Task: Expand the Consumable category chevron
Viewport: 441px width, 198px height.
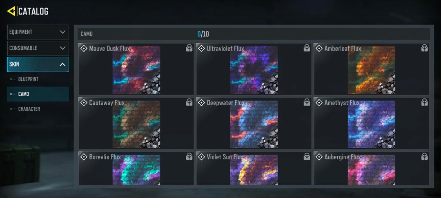Action: point(63,48)
